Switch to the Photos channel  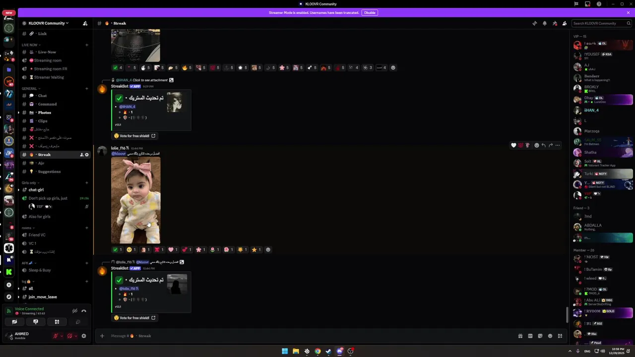point(55,113)
